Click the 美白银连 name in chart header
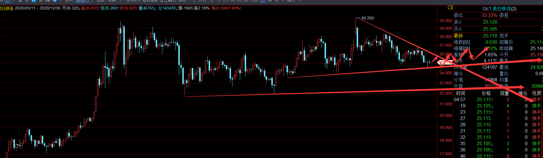The height and width of the screenshot is (158, 543). pyautogui.click(x=6, y=8)
